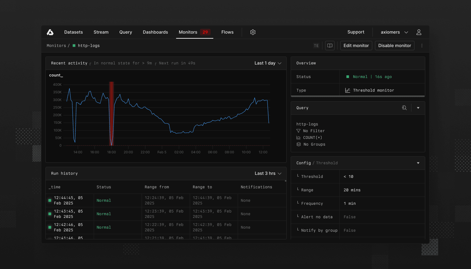471x269 pixels.
Task: Expand the axiomers organization dropdown
Action: pyautogui.click(x=395, y=32)
